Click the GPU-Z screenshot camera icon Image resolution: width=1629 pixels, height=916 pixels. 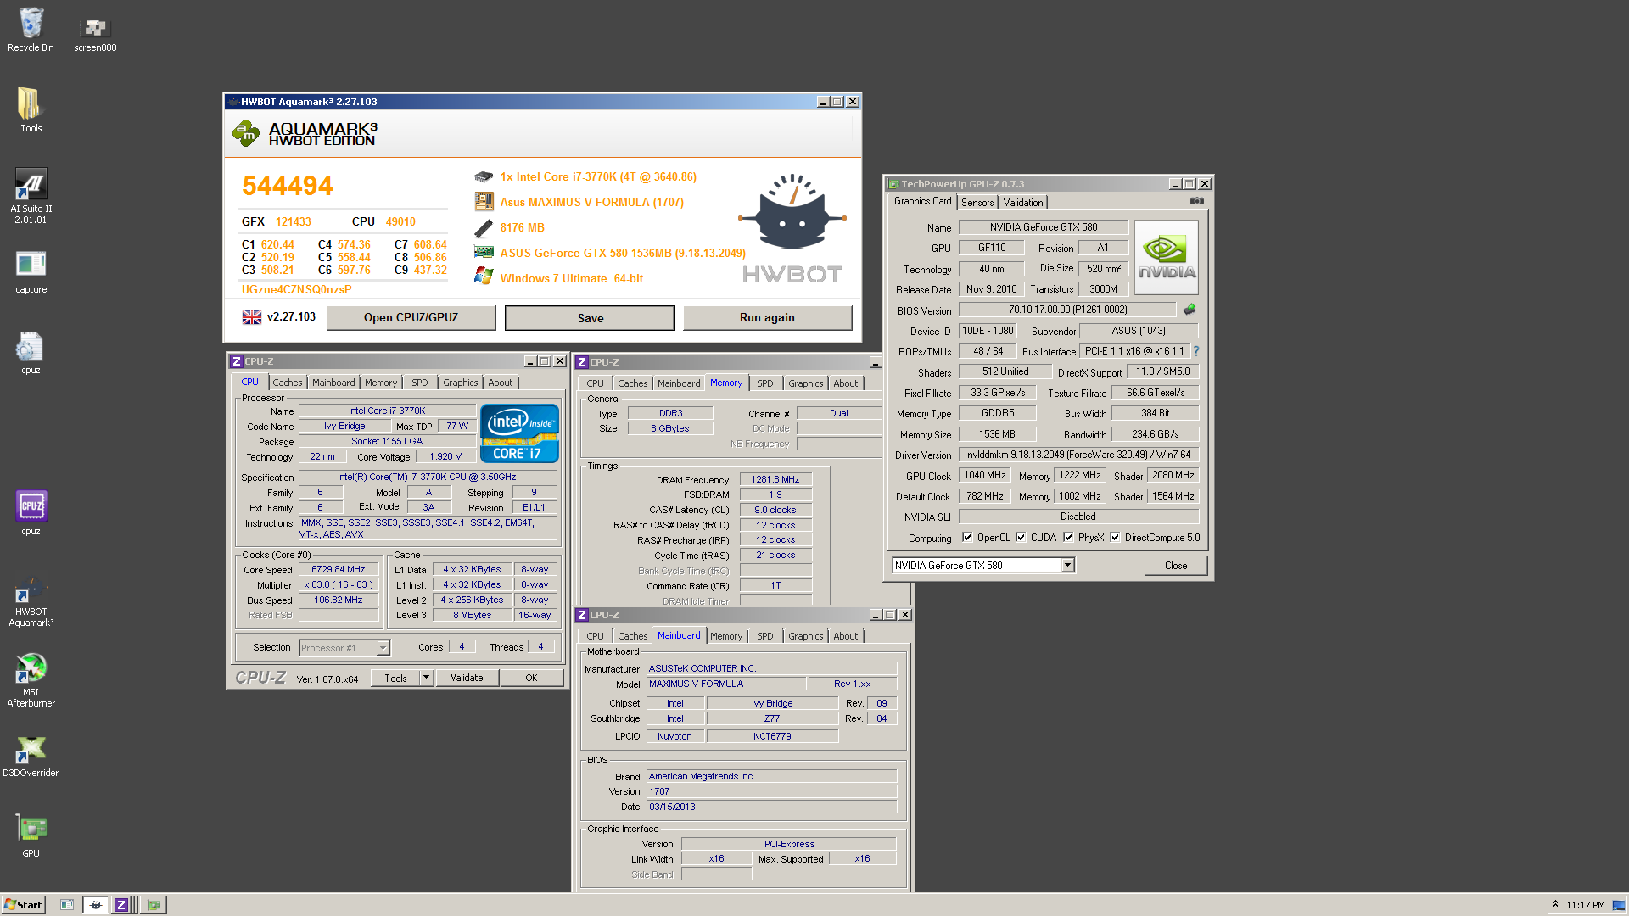[1196, 201]
